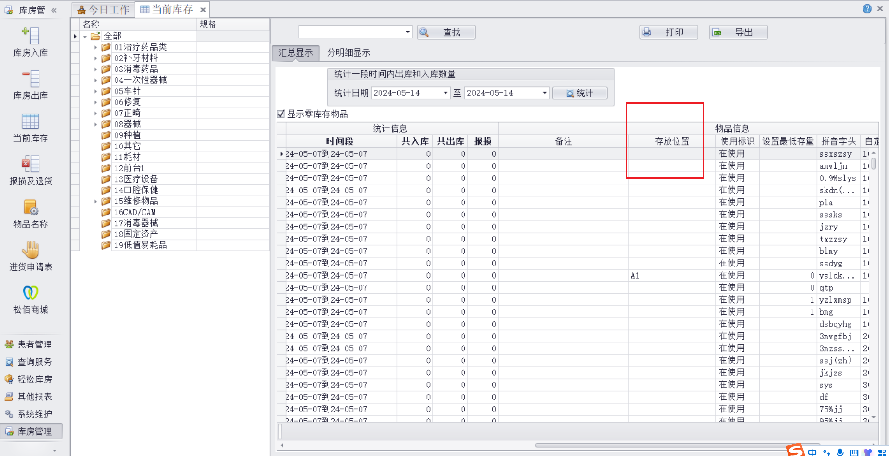Expand the sidebar overflow arrow at bottom
Image resolution: width=889 pixels, height=456 pixels.
[55, 450]
